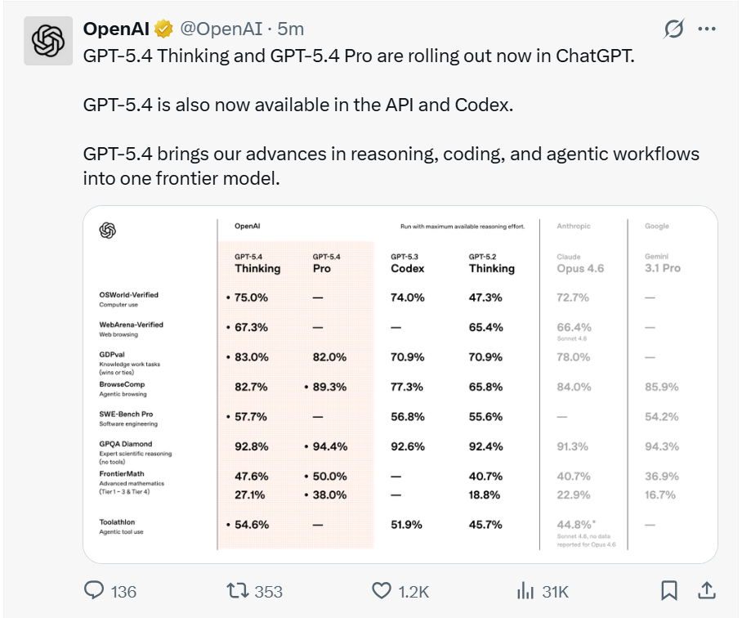The height and width of the screenshot is (618, 742).
Task: Click the 31K views count
Action: point(555,591)
